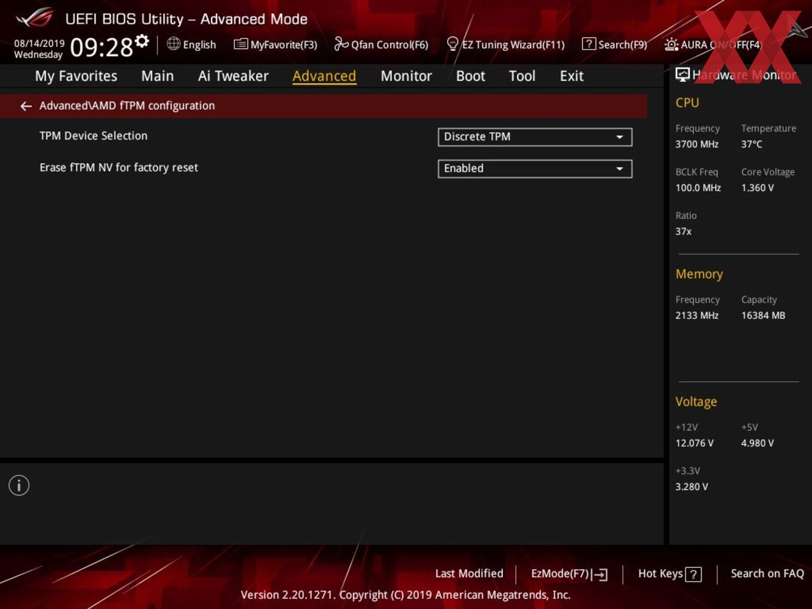Click the back arrow beside Advanced\AMD fTPM
The image size is (812, 609).
[26, 106]
